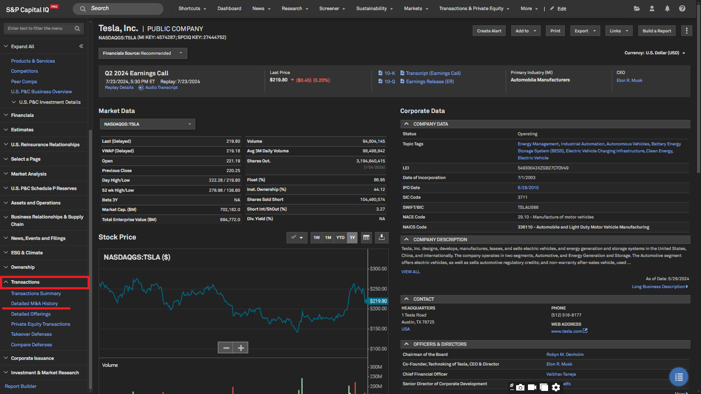Show stock price chart as table
Screen dimensions: 701x394
point(366,237)
